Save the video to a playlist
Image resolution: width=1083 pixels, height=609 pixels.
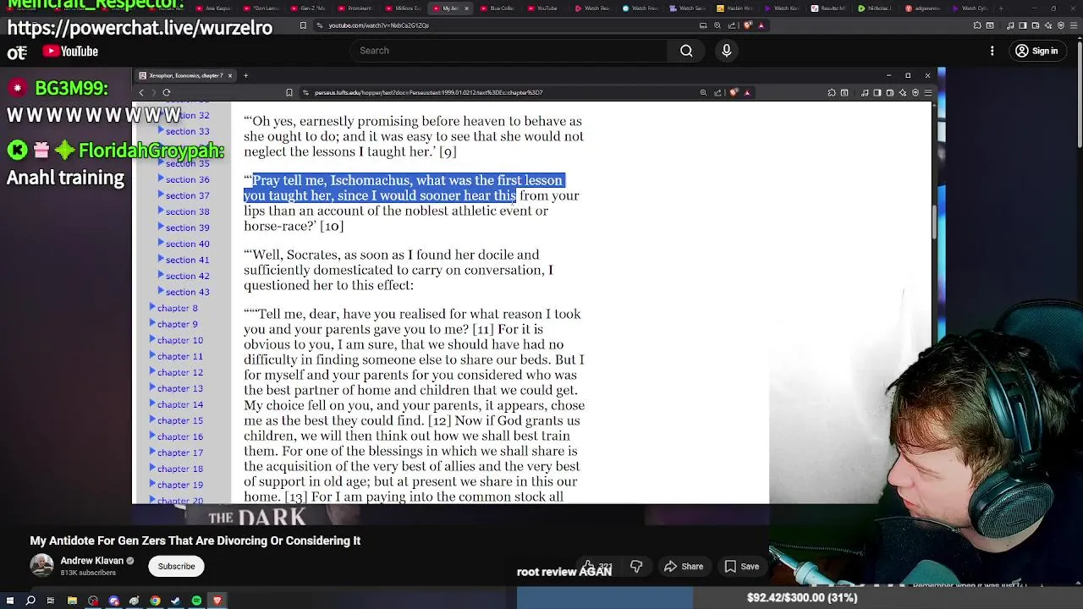pyautogui.click(x=741, y=566)
